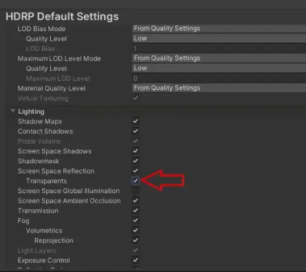Click the Maximum LOD Level Mode label
The width and height of the screenshot is (306, 272).
coord(59,58)
